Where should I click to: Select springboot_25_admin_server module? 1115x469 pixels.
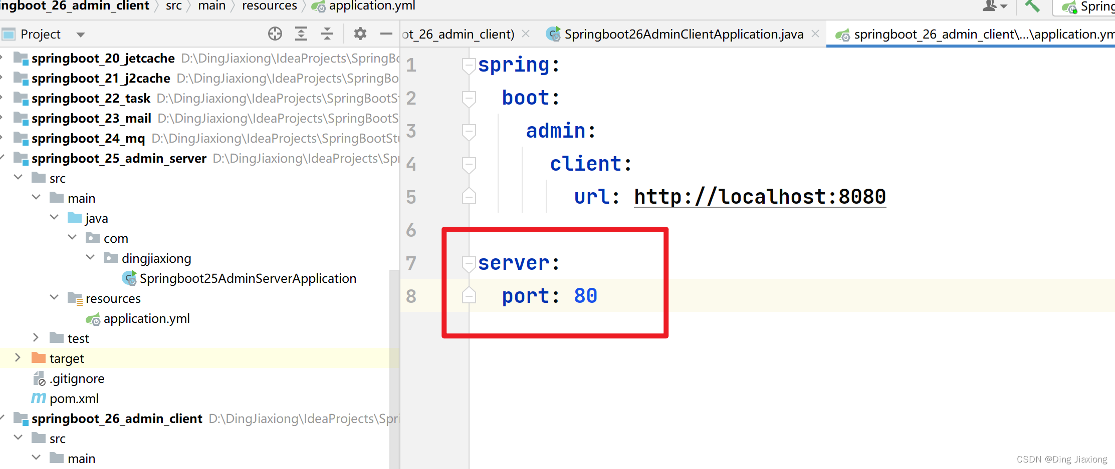tap(119, 158)
